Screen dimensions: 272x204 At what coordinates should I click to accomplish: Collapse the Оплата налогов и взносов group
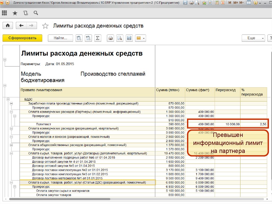11,137
